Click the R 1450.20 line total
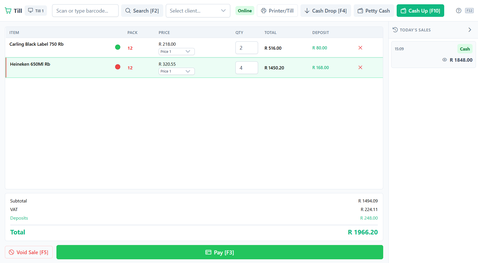The image size is (478, 263). [x=274, y=68]
